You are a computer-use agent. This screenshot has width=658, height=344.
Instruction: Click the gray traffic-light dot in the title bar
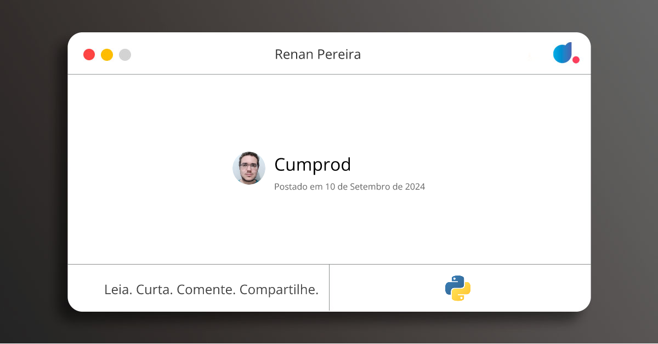[x=124, y=55]
